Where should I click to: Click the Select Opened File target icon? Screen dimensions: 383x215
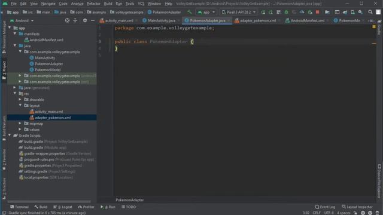click(67, 20)
